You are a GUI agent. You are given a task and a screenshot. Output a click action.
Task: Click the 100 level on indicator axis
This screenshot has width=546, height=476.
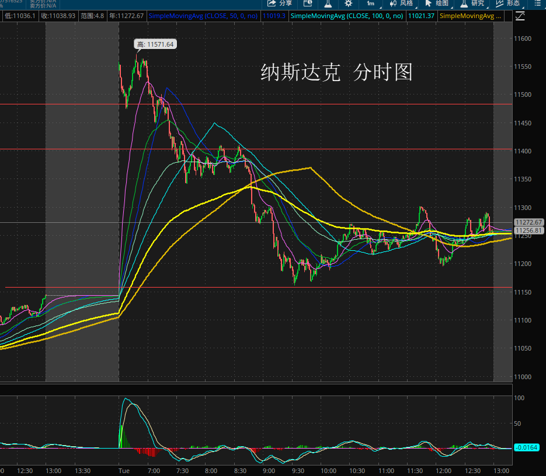tap(519, 398)
